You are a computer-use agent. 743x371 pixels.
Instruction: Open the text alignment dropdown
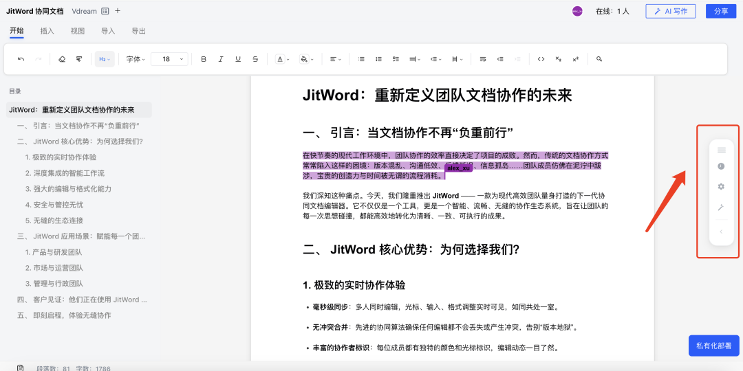[x=336, y=59]
